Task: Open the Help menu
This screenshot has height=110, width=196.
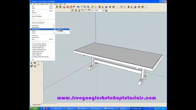Action: pyautogui.click(x=65, y=4)
